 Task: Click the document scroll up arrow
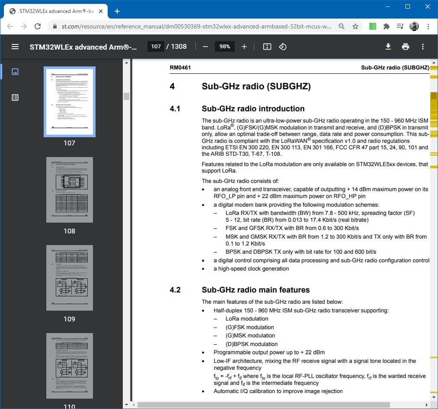[434, 63]
